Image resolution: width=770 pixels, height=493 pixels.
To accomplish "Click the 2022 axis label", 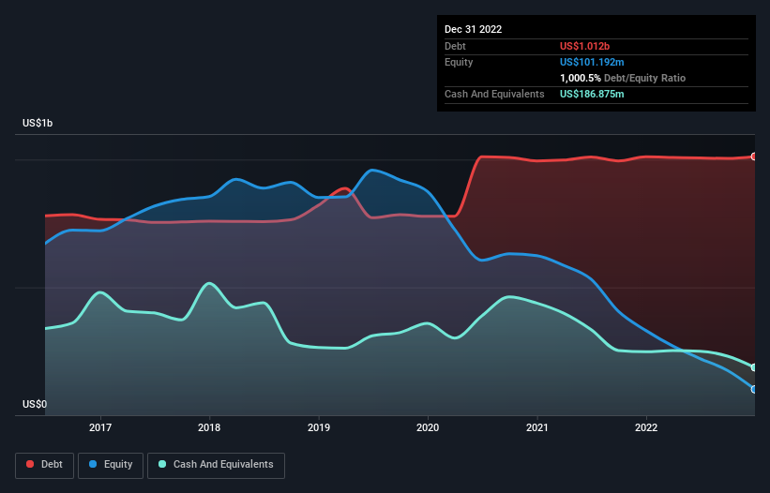I will tap(646, 427).
